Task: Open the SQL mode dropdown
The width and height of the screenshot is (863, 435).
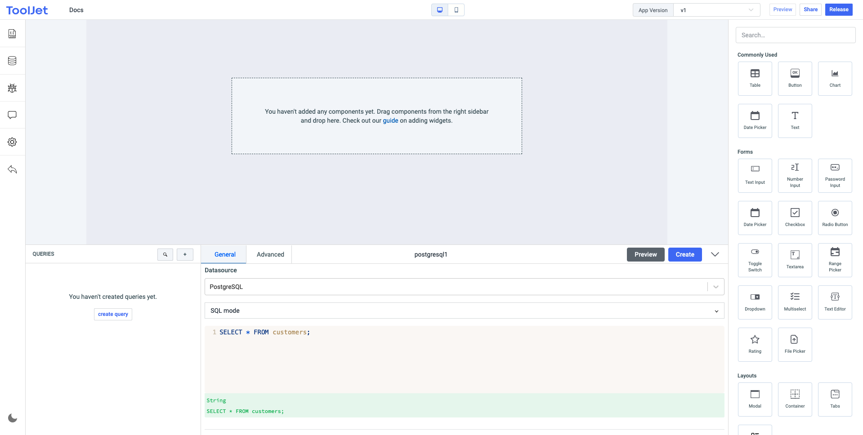Action: (x=464, y=311)
